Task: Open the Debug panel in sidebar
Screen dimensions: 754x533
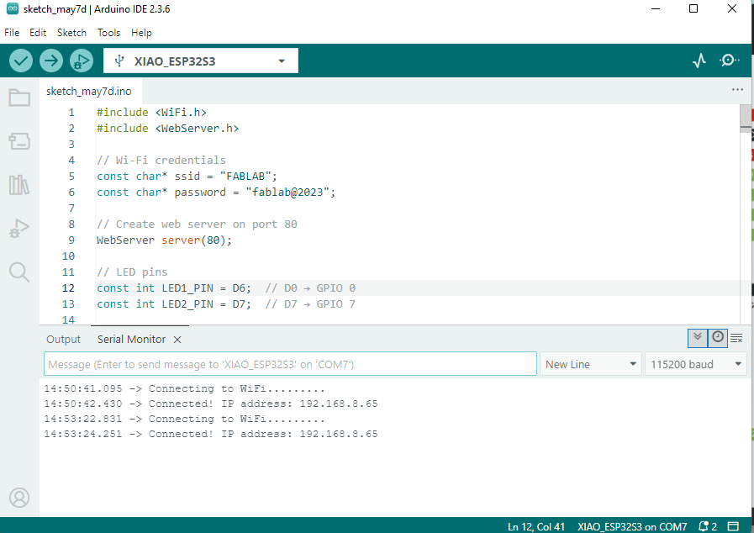Action: point(19,228)
